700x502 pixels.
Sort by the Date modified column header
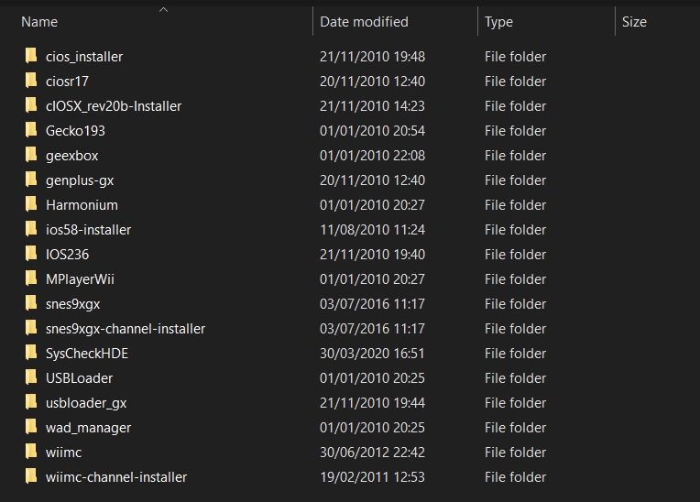364,22
